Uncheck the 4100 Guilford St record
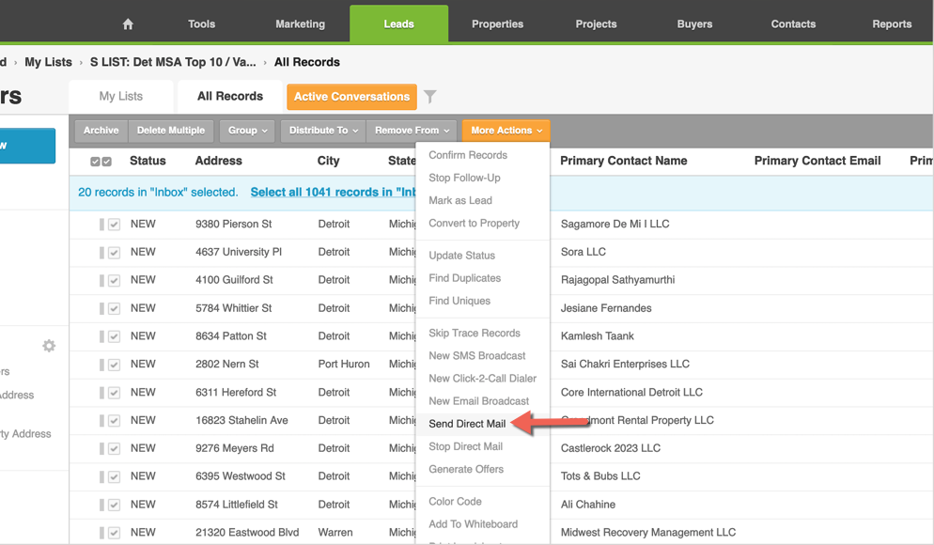 (x=114, y=280)
